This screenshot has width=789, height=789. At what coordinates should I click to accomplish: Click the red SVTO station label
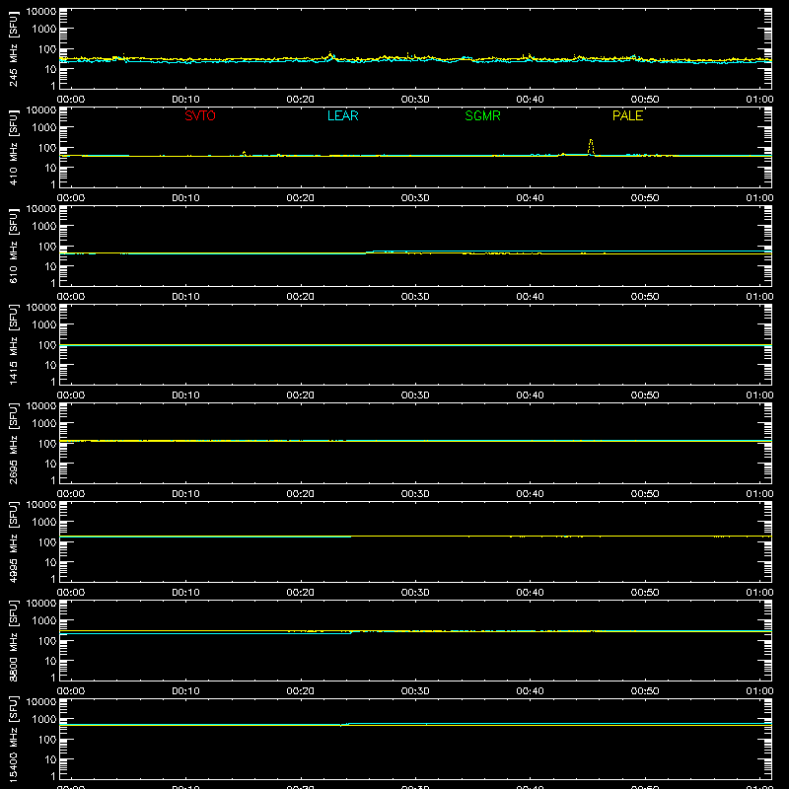pyautogui.click(x=200, y=115)
